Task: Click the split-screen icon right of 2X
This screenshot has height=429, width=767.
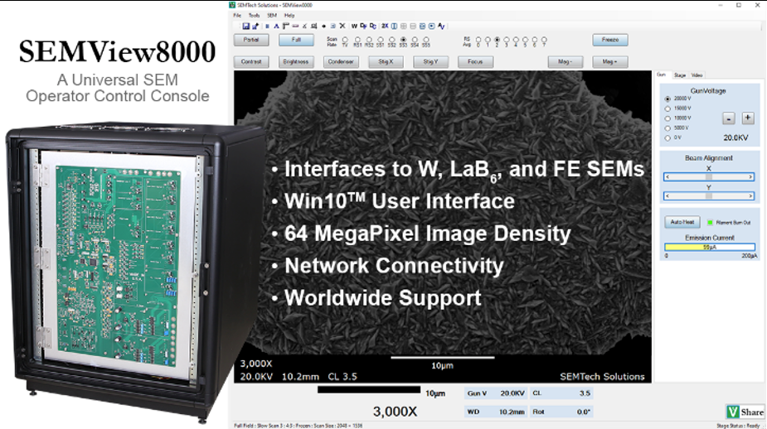Action: coord(394,26)
